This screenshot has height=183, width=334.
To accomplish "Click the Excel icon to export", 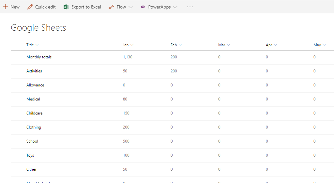I will tap(66, 7).
